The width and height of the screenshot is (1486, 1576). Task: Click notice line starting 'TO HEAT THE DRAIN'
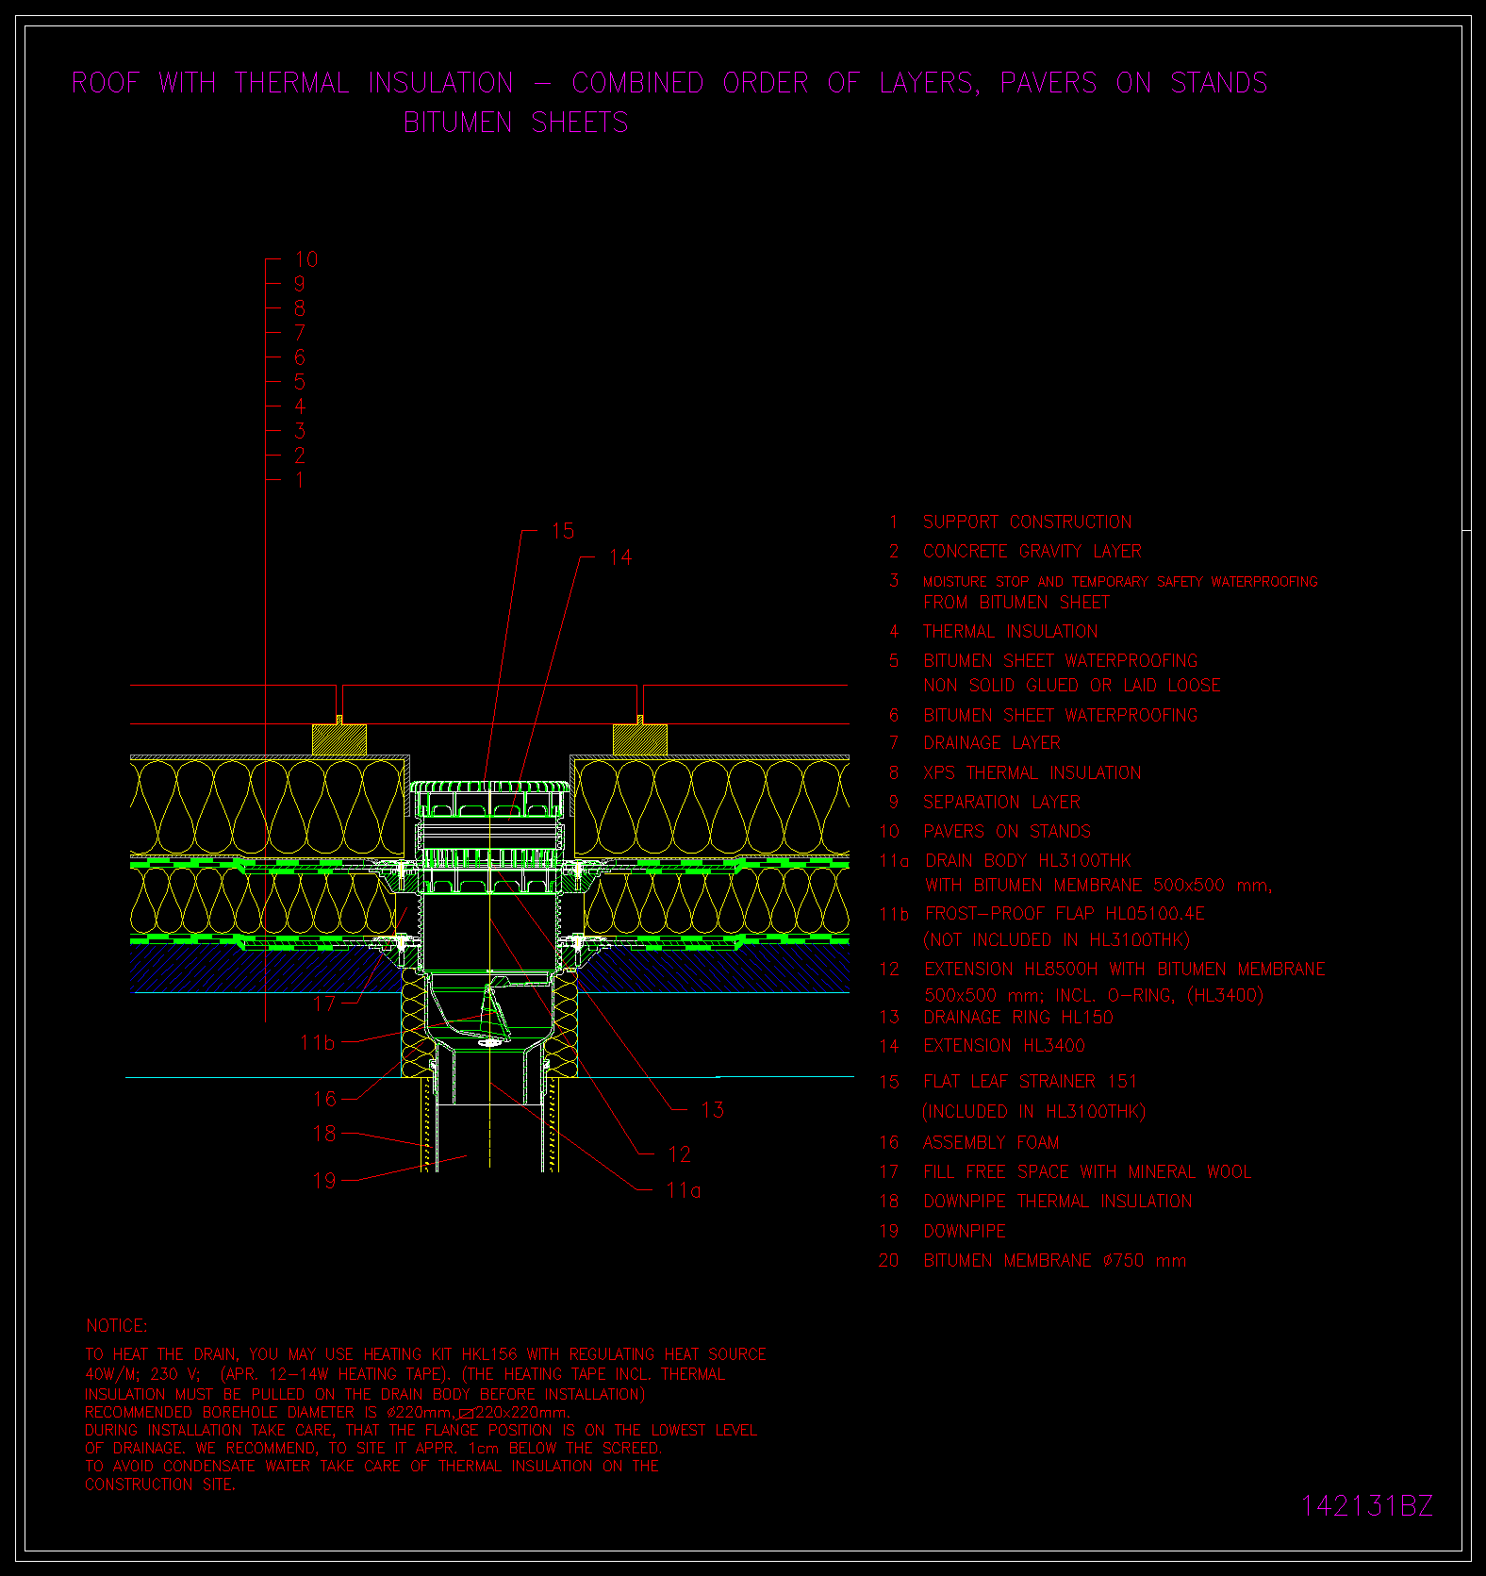(425, 1354)
